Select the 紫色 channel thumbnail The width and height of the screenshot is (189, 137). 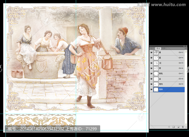[156, 74]
